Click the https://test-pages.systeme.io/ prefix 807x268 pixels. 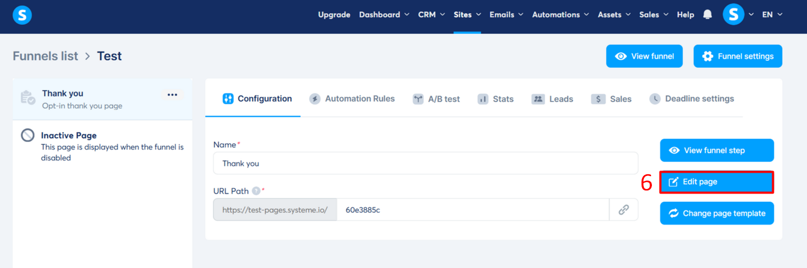pos(275,209)
